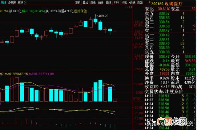
Task: Select the 周线 weekly chart tab
Action: pyautogui.click(x=3, y=2)
